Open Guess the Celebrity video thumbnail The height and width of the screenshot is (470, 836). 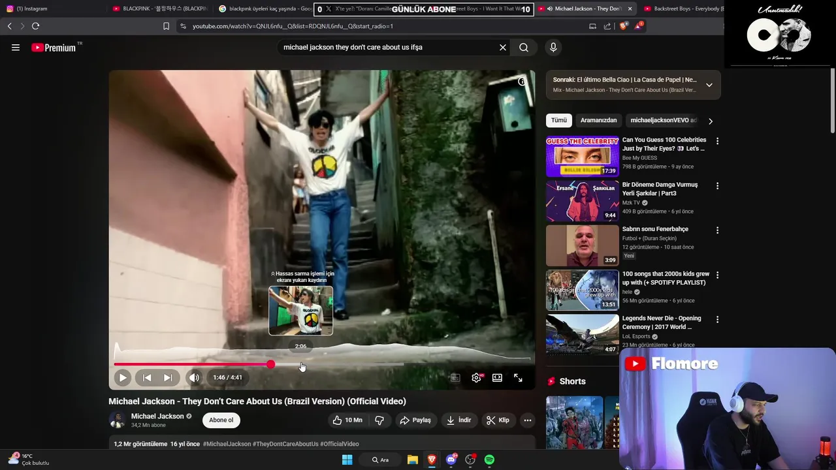tap(583, 157)
